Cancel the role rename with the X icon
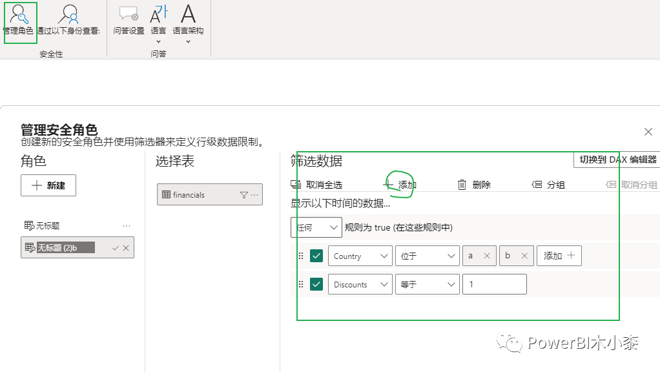The image size is (660, 372). 126,248
